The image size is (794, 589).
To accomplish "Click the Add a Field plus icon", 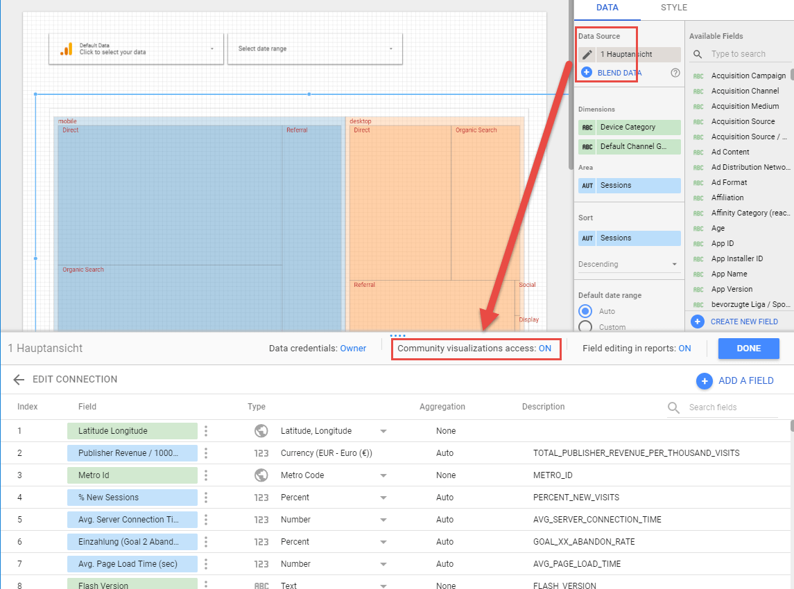I will [704, 380].
